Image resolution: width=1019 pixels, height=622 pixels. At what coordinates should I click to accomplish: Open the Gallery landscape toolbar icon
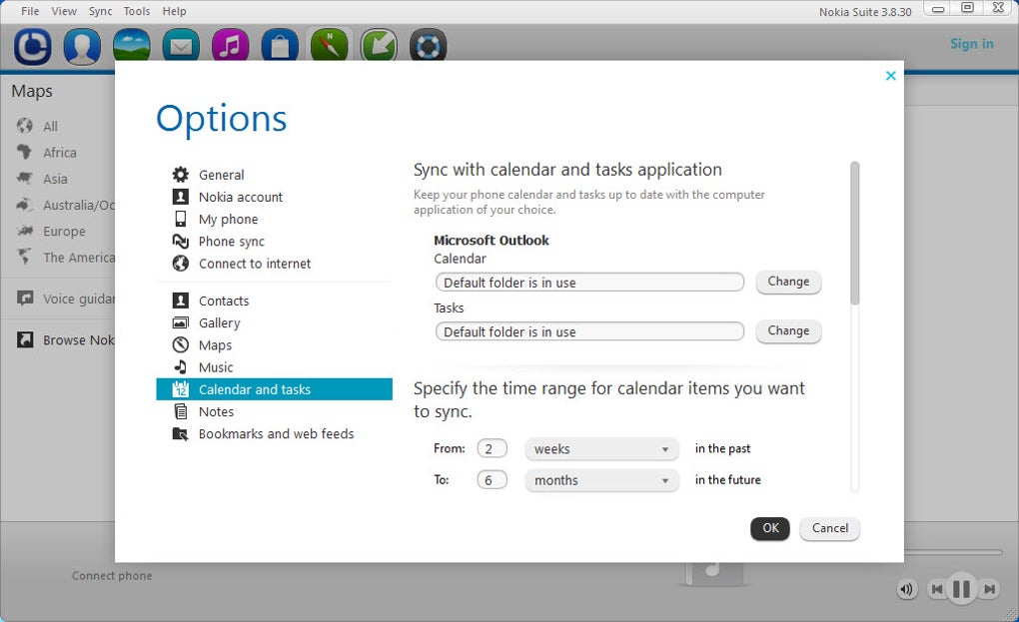tap(131, 46)
